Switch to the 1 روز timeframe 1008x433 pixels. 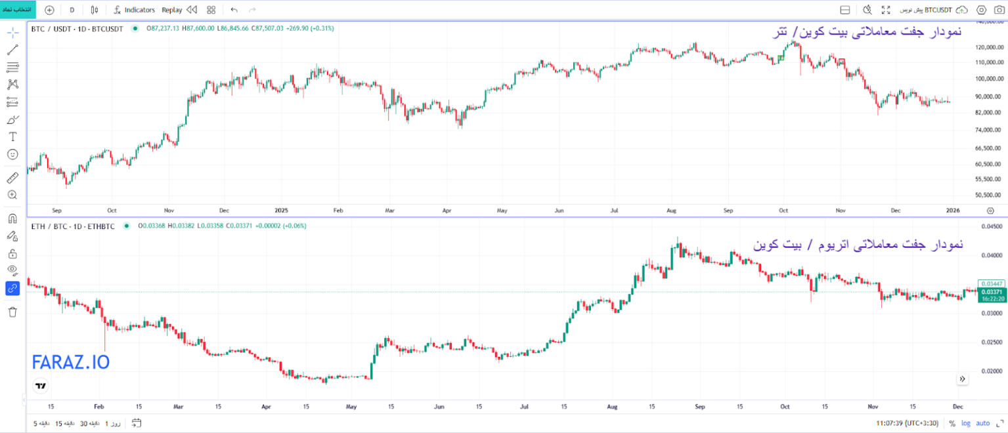pos(114,423)
